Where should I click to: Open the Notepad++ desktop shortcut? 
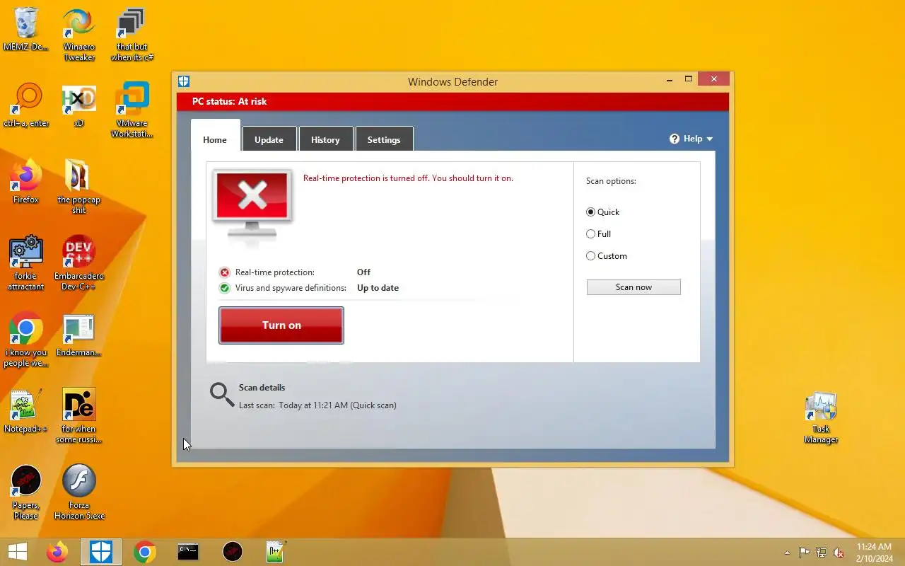26,411
